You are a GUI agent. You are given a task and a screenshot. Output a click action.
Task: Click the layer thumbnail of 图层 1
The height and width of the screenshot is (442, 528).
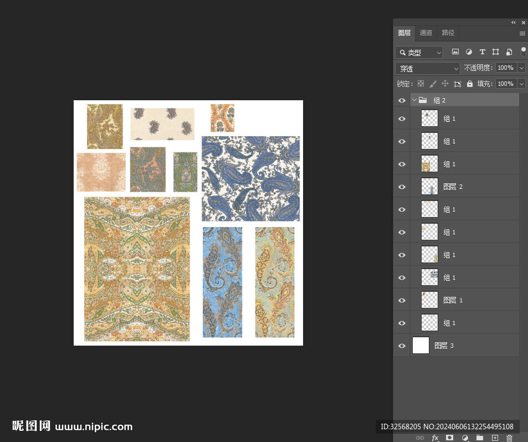(x=430, y=300)
